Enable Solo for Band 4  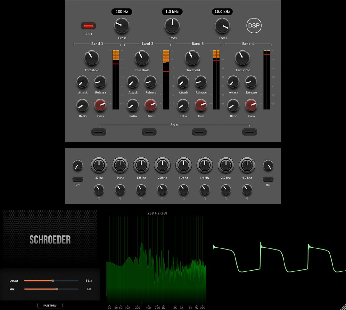click(249, 132)
